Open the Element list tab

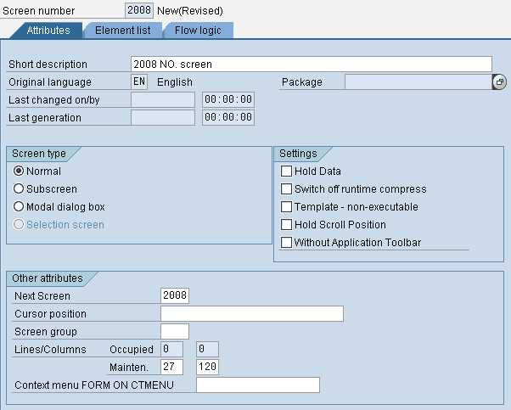[x=122, y=31]
